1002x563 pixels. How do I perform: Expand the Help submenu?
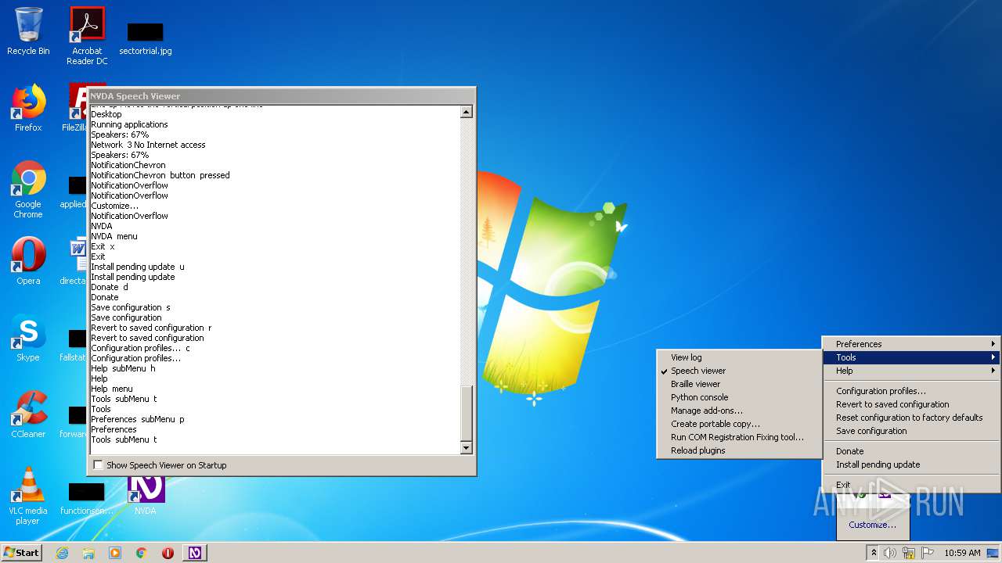[x=911, y=371]
